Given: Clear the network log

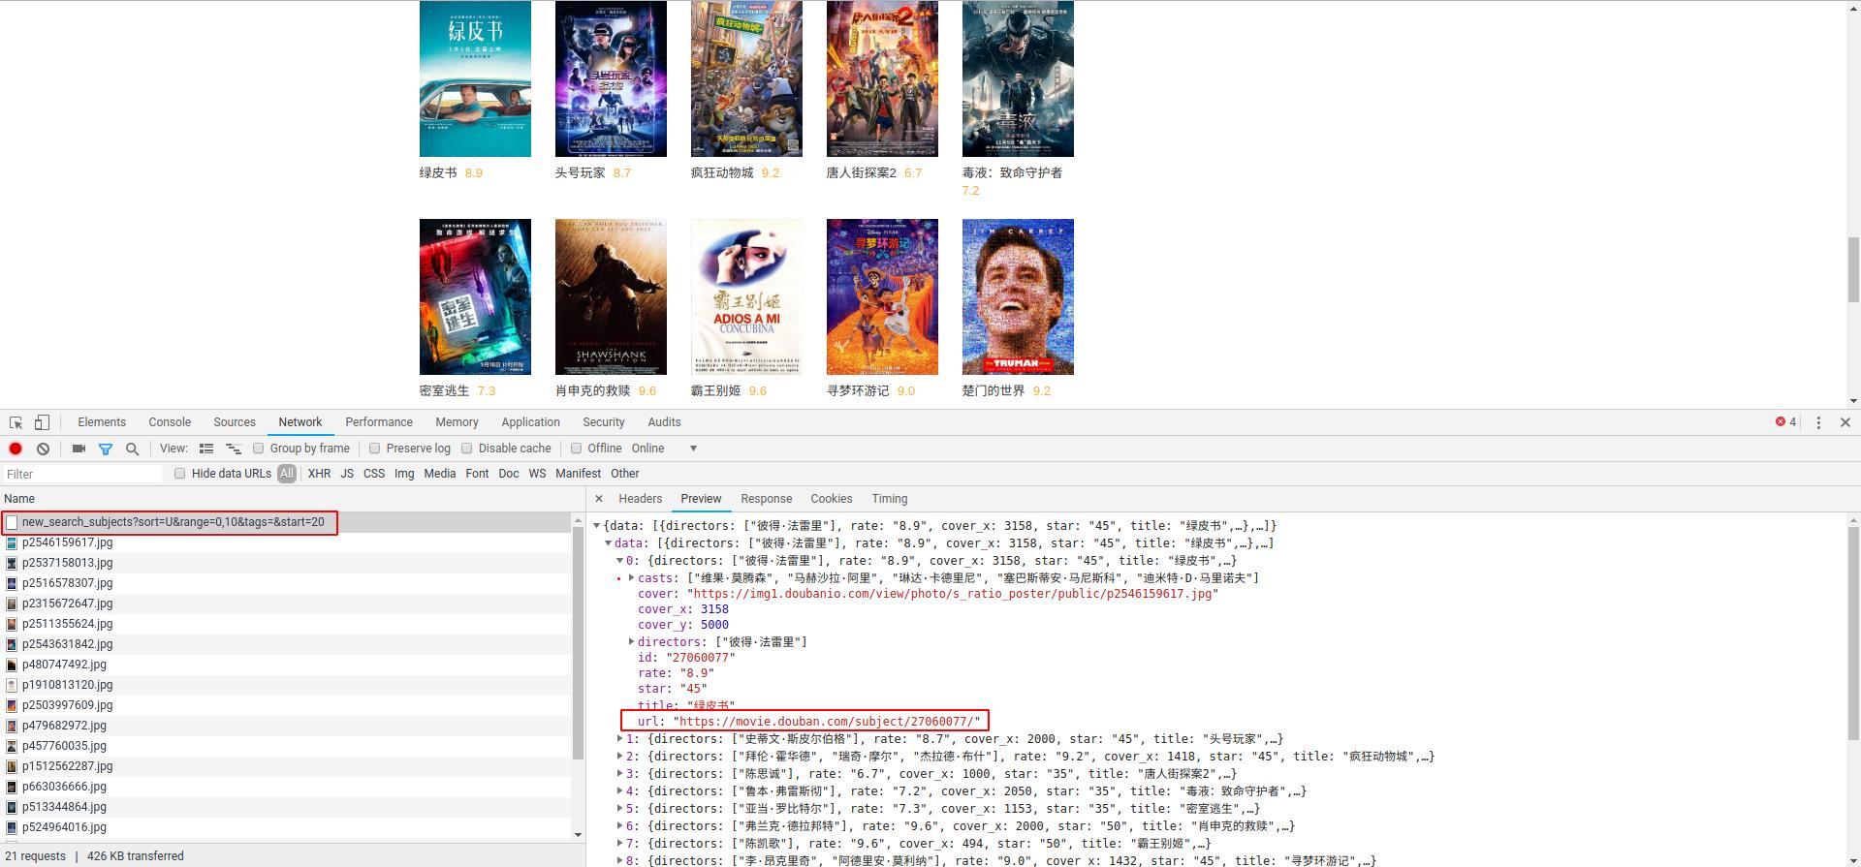Looking at the screenshot, I should coord(43,449).
